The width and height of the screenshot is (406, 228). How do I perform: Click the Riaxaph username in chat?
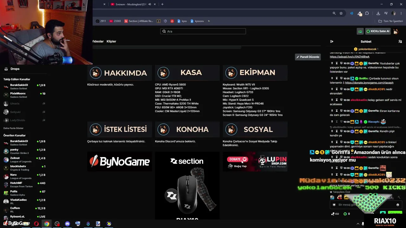click(x=374, y=122)
